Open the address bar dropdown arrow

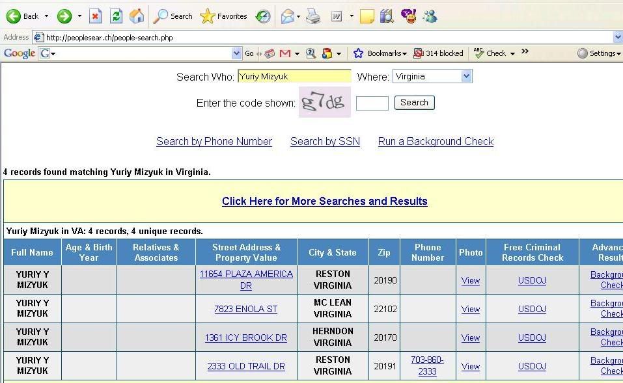618,38
